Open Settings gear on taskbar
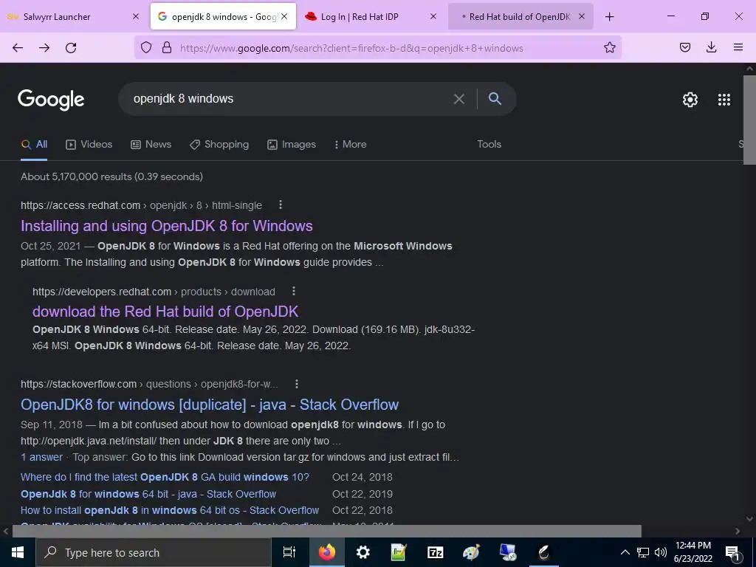This screenshot has width=756, height=567. (362, 552)
